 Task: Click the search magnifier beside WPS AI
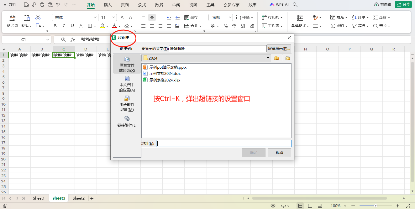(295, 5)
